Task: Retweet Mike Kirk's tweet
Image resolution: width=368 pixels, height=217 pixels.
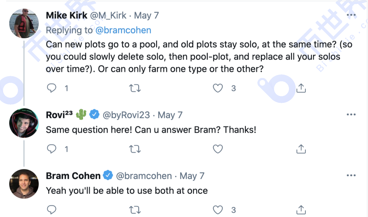Action: tap(135, 88)
